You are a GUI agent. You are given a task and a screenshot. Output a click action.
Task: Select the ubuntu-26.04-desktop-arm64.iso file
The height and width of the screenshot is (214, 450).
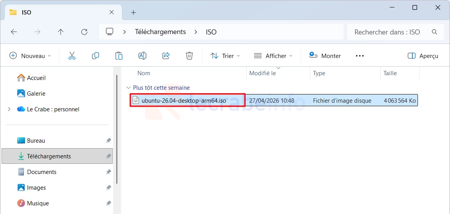(184, 100)
